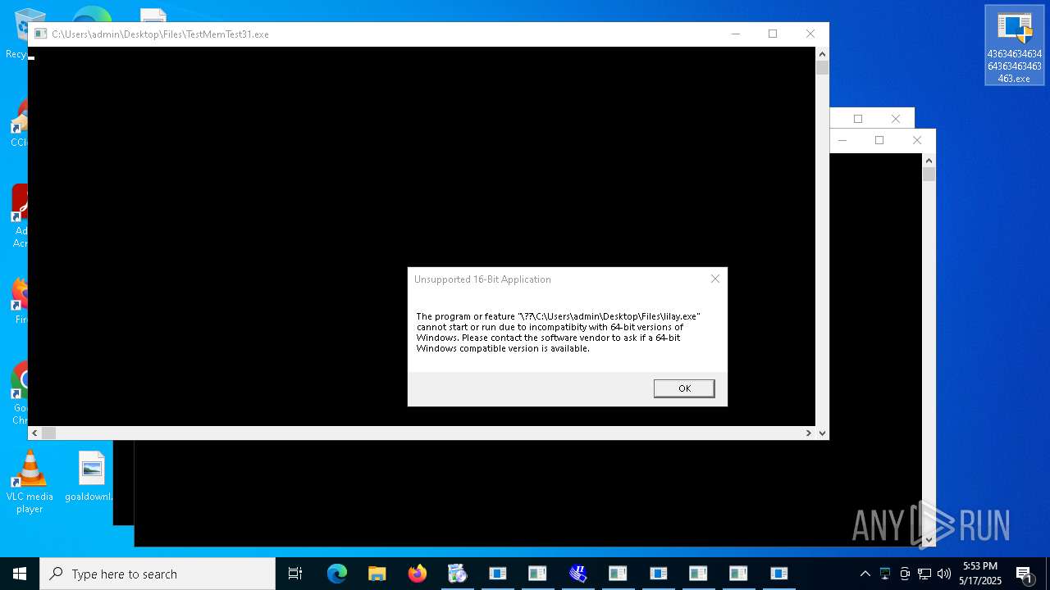1050x590 pixels.
Task: Click down arrow on middle console window scrollbar
Action: tap(929, 539)
